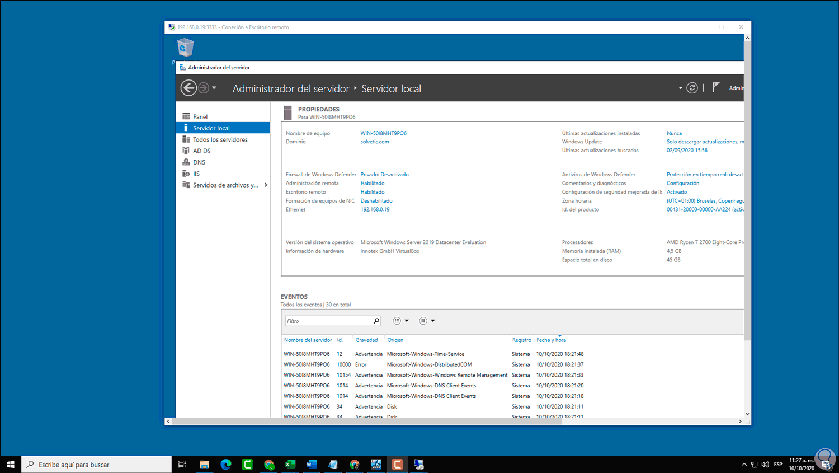
Task: Click the remote session vertical scrollbar
Action: (747, 190)
